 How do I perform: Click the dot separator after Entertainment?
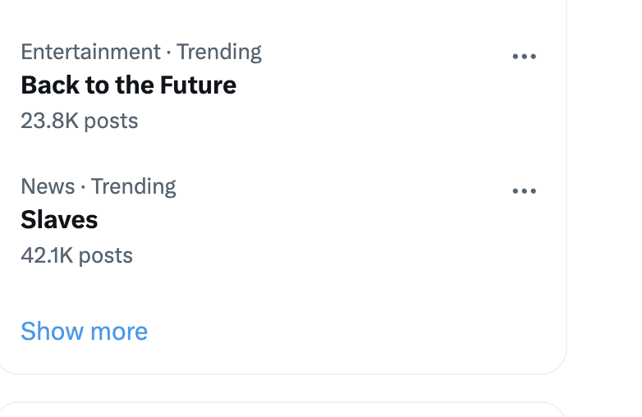click(168, 53)
